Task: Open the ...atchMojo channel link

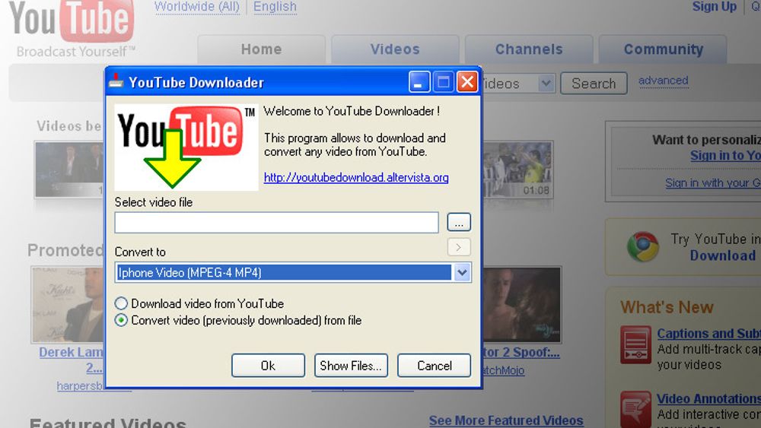Action: [x=503, y=370]
